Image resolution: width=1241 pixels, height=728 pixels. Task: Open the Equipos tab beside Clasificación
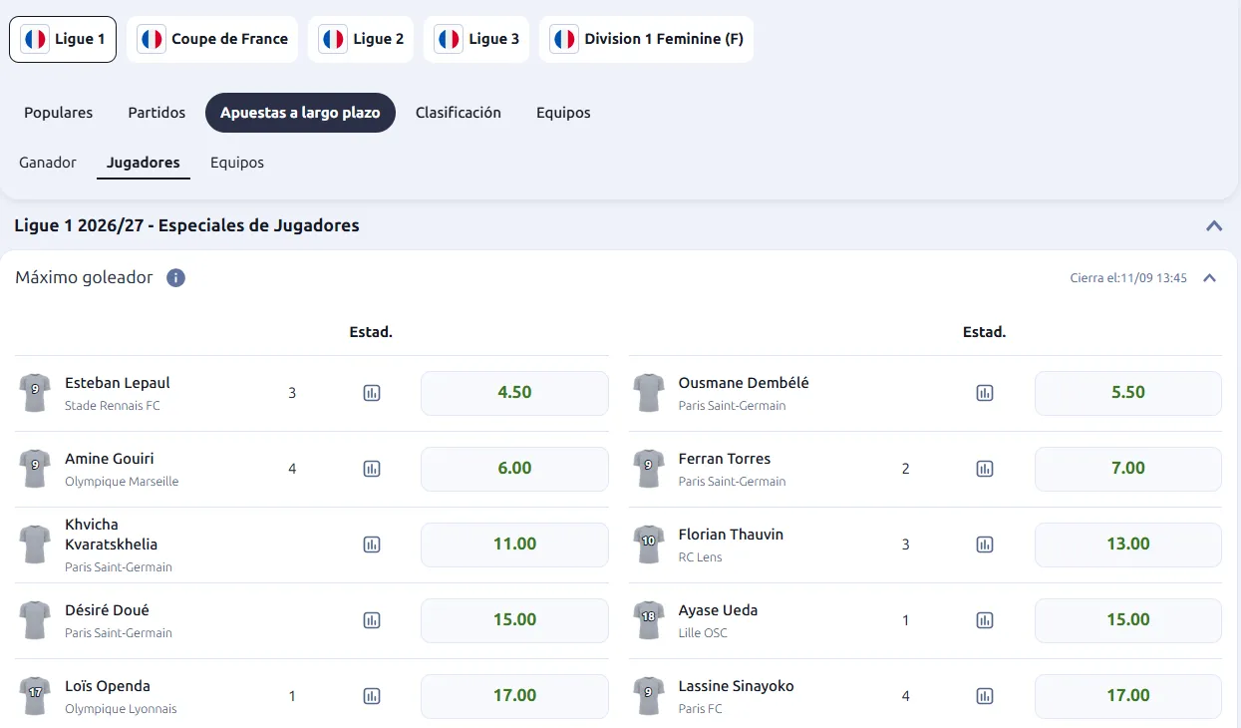[563, 113]
